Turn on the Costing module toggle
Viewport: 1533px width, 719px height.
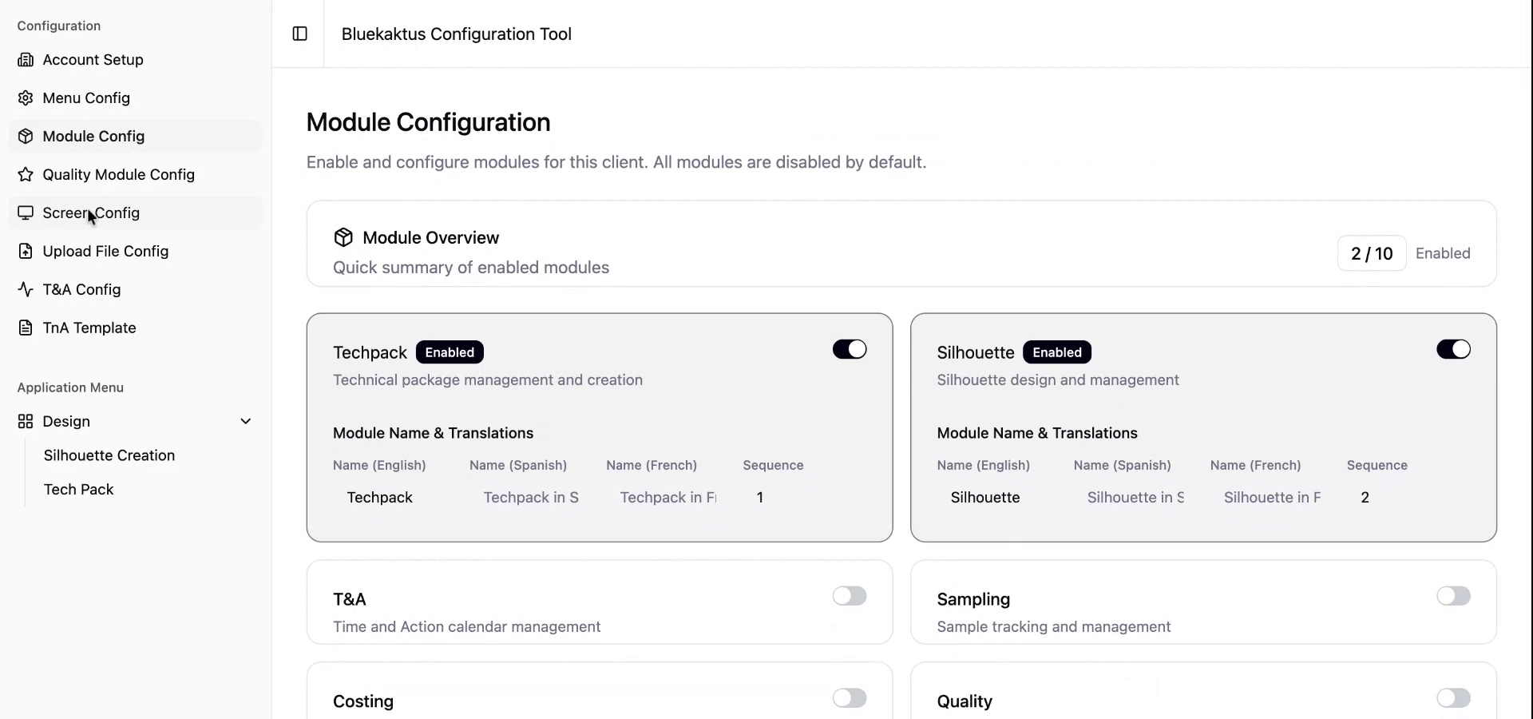point(849,698)
